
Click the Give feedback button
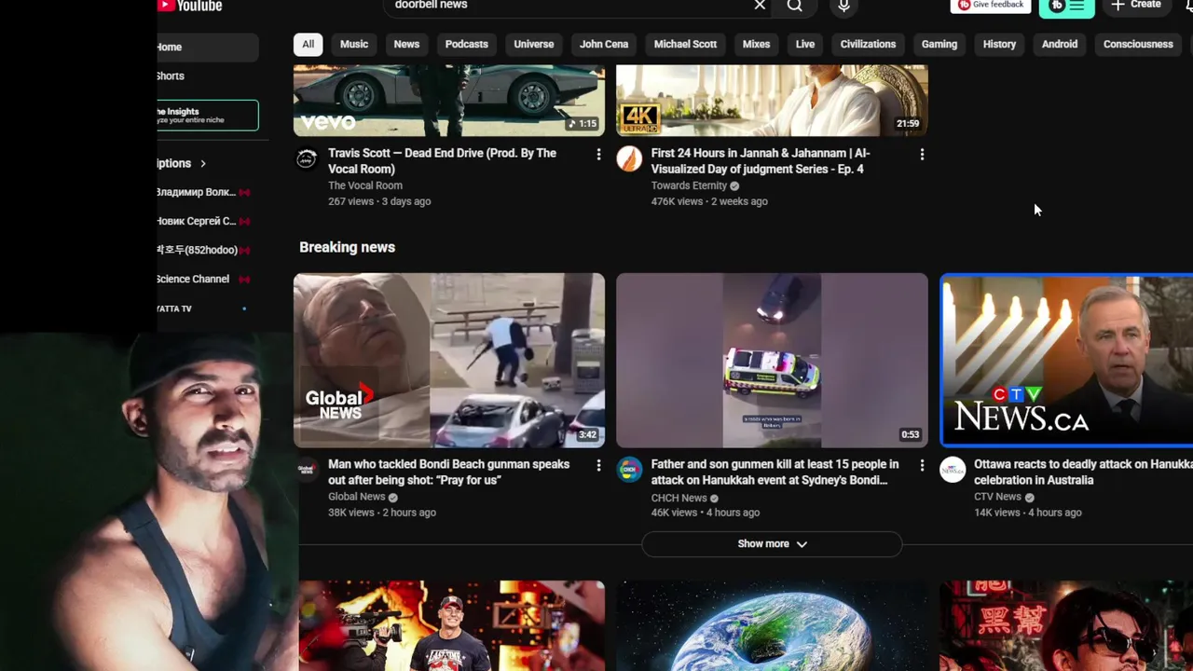click(x=991, y=6)
